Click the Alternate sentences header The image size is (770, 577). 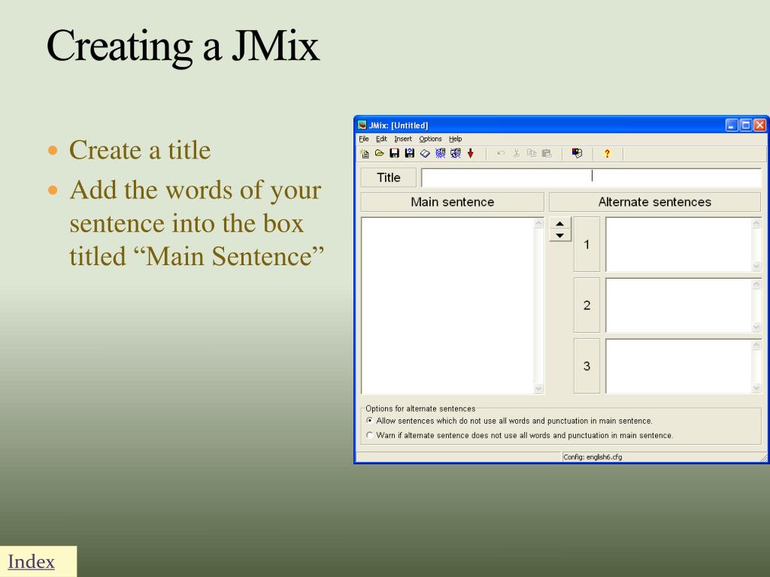pos(655,201)
